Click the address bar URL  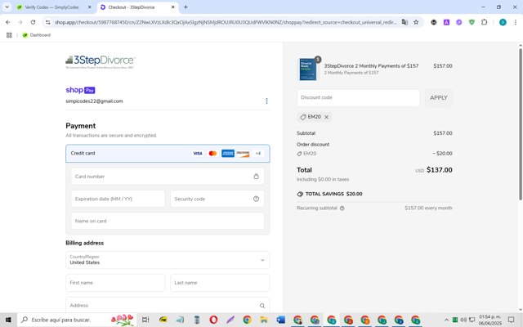tap(226, 22)
